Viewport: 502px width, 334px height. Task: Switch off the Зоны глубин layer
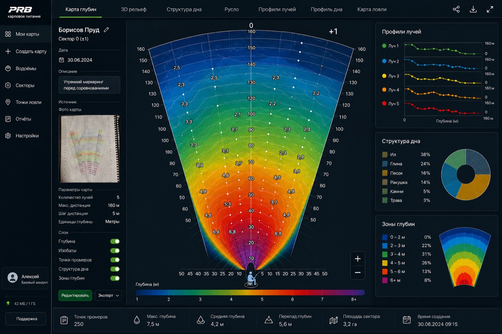(115, 278)
